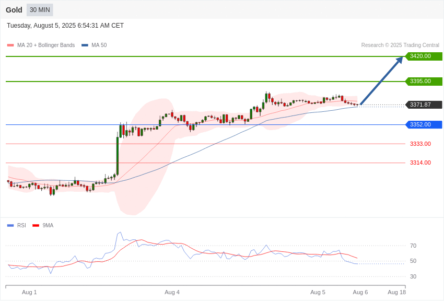Click the current price 3371.87 label
This screenshot has height=301, width=444.
(424, 105)
